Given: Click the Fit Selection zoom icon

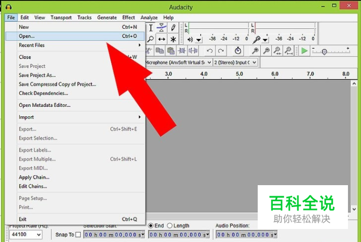Looking at the screenshot, I should (x=278, y=51).
